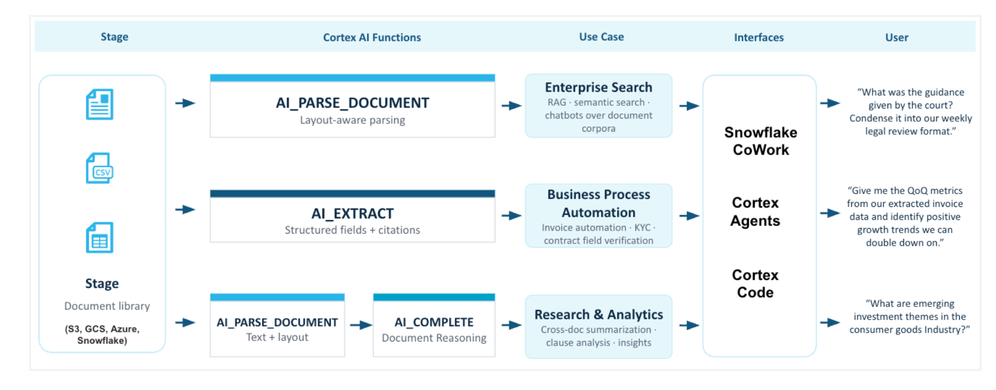Viewport: 996px width, 390px height.
Task: Click the spreadsheet table file icon
Action: coord(100,238)
